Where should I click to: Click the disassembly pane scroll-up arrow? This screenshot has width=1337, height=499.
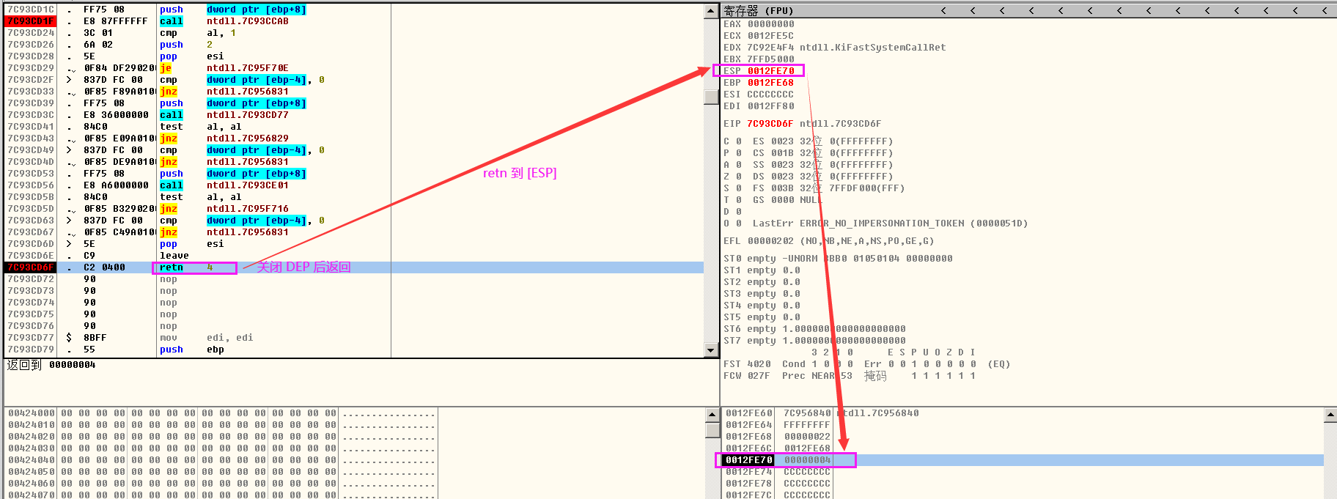point(710,11)
